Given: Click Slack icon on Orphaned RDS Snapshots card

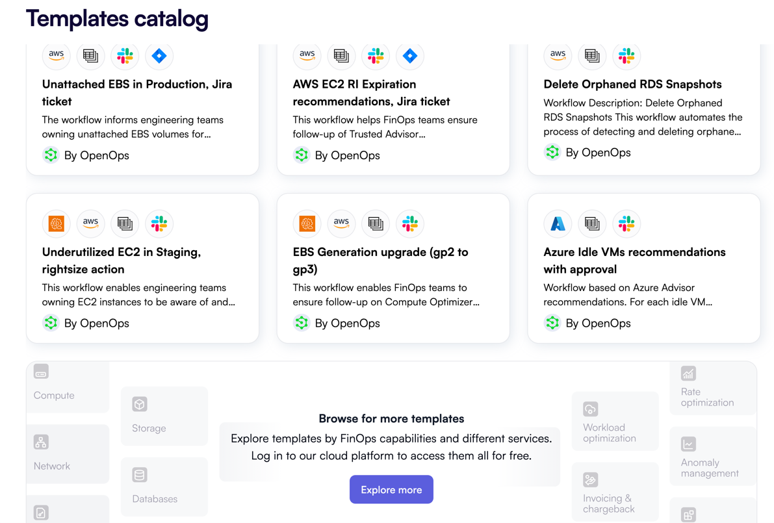Looking at the screenshot, I should coord(626,56).
